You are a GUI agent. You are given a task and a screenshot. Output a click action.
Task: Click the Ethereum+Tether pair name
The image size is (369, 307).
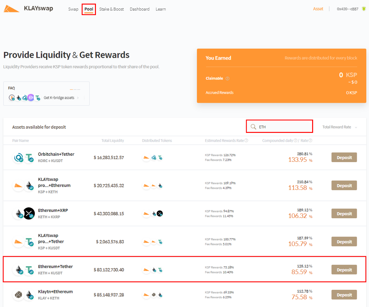tap(55, 266)
